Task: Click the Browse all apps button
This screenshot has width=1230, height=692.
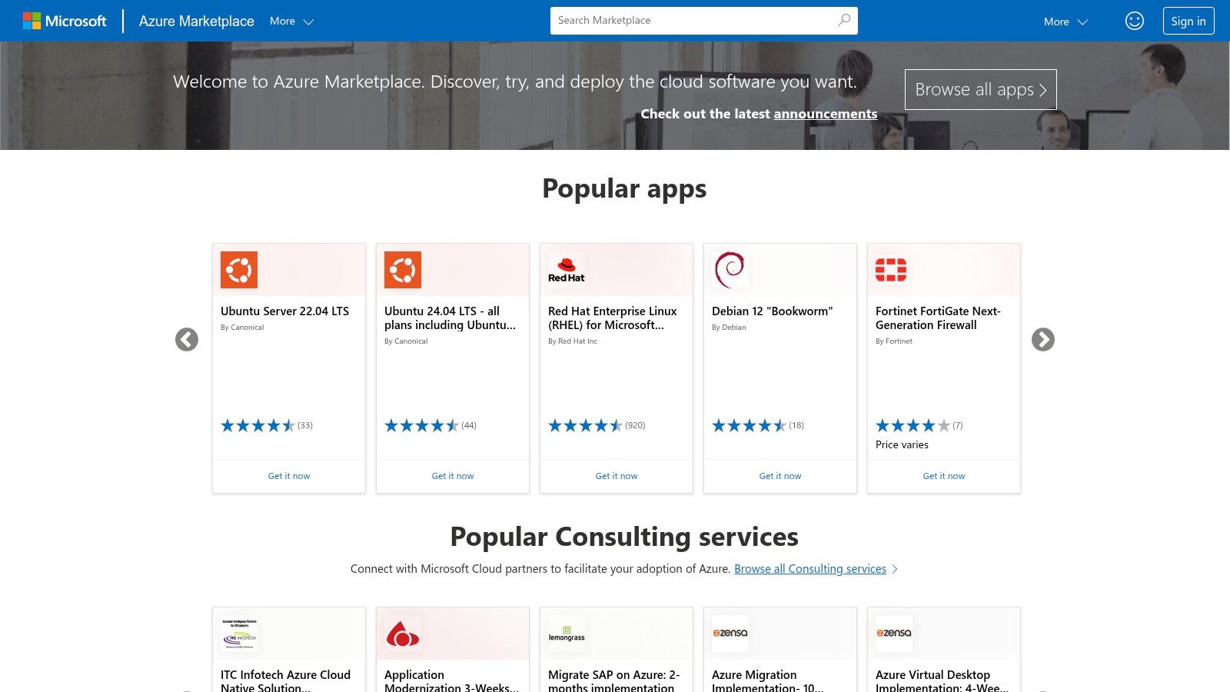Action: point(981,89)
